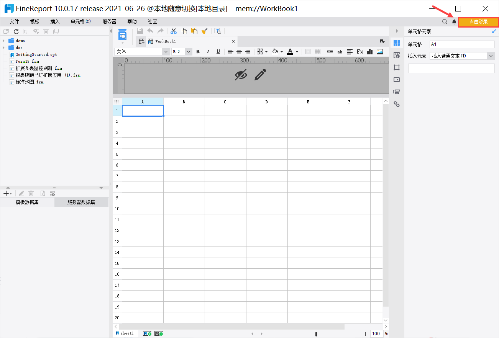Click the insert image icon
This screenshot has width=499, height=338.
(380, 52)
